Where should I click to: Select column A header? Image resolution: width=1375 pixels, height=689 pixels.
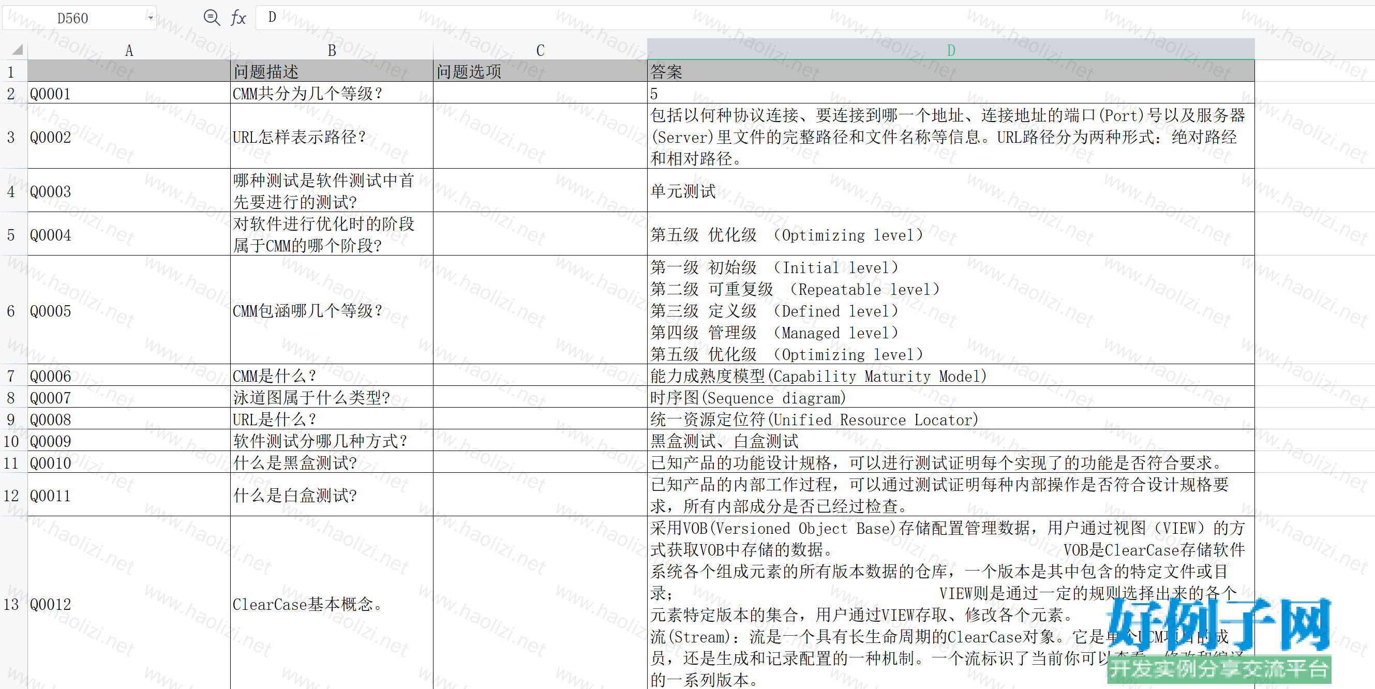tap(129, 50)
